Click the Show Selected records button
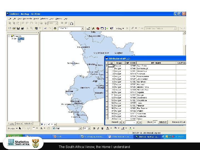 [162, 122]
